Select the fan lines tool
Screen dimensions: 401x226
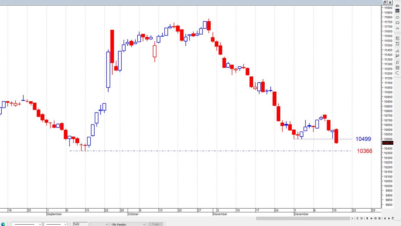[397, 56]
